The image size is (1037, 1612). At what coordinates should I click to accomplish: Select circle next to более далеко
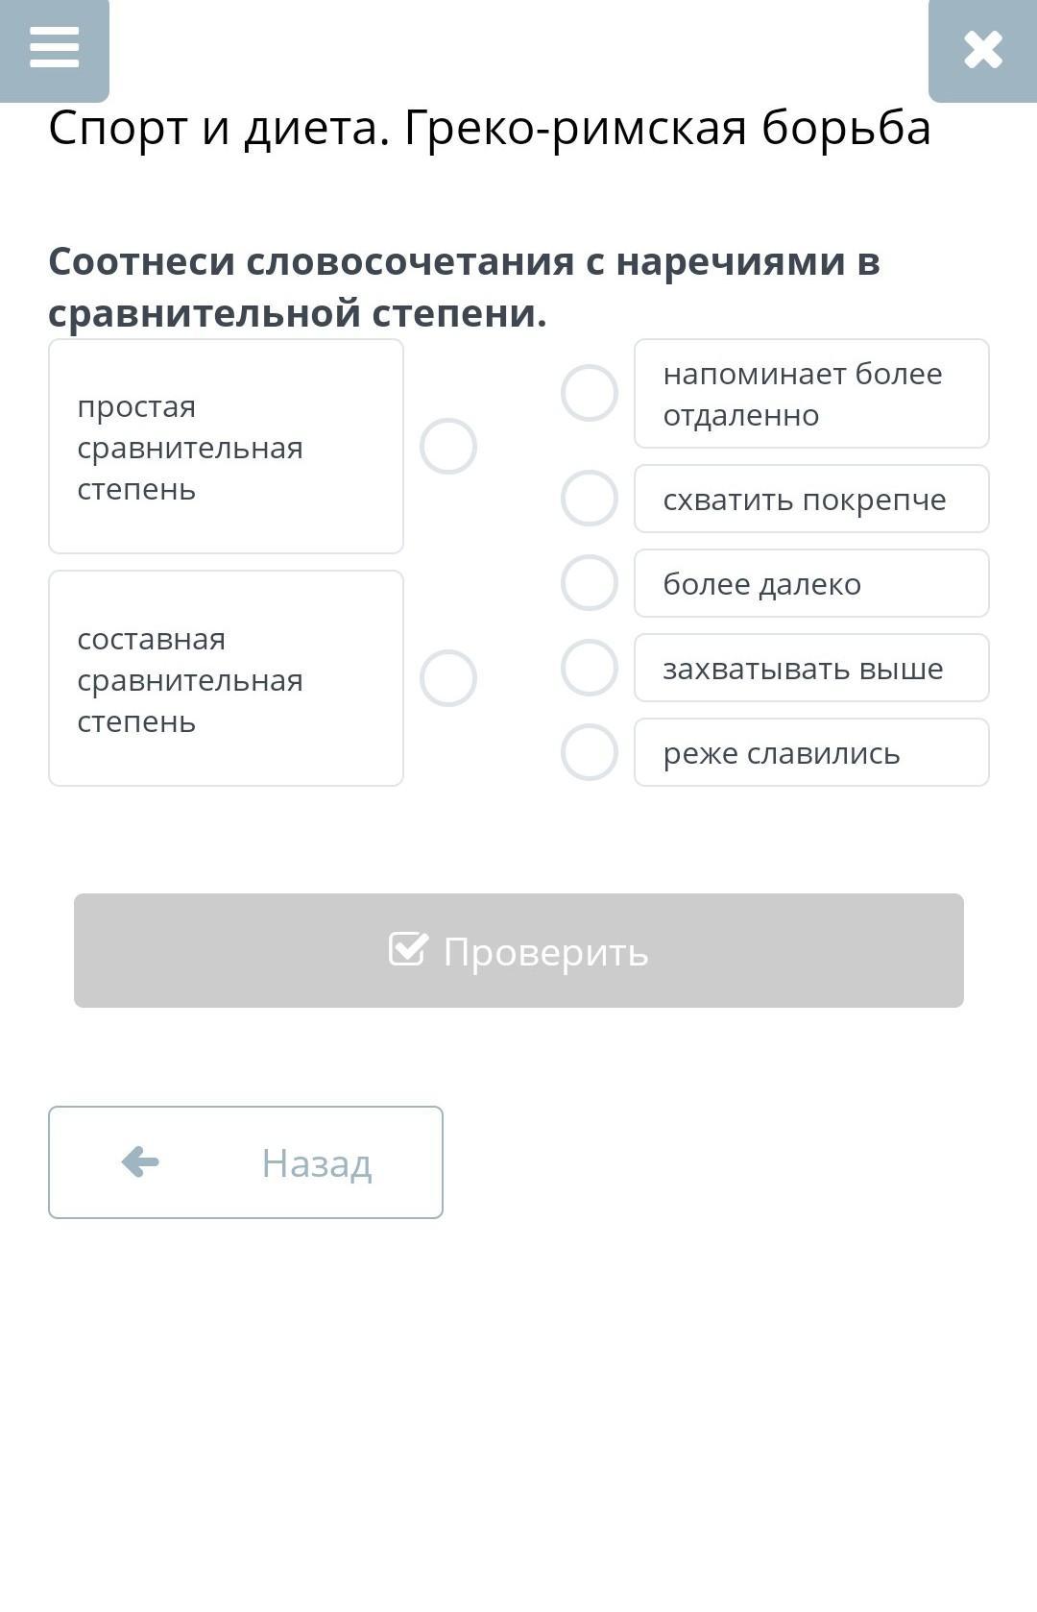pyautogui.click(x=590, y=583)
